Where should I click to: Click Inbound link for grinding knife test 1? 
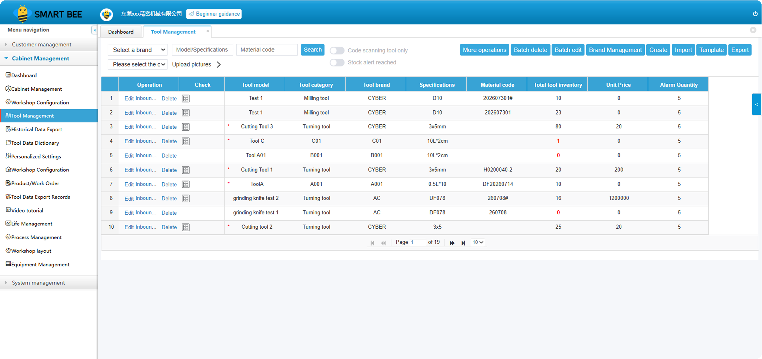[x=146, y=212]
